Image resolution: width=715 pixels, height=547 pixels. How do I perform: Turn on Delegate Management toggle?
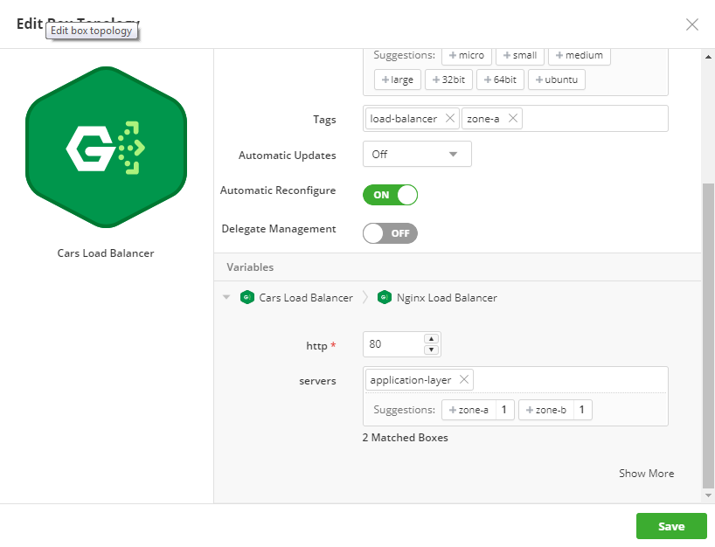click(x=390, y=233)
